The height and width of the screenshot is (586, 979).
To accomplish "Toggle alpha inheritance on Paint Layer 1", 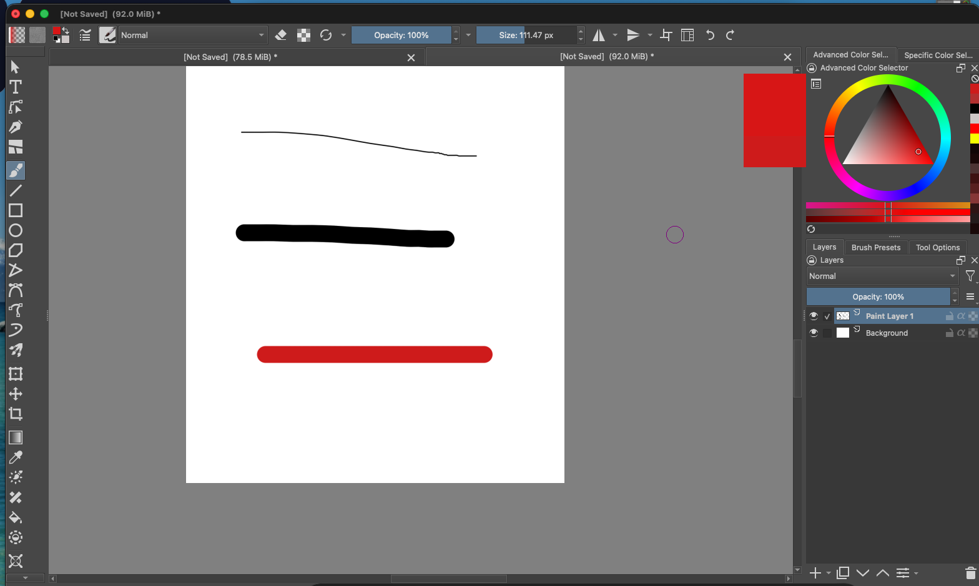I will click(961, 316).
